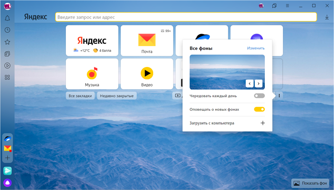Screen dimensions: 334x190
Task: Open the Музыка tile
Action: [x=92, y=74]
